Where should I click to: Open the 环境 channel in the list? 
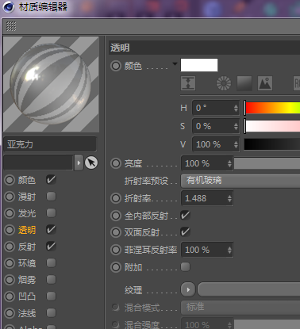(27, 263)
